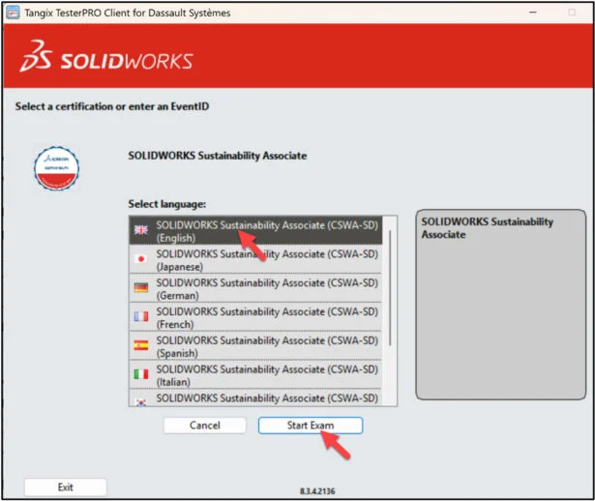
Task: Click the UK flag icon for English
Action: click(140, 230)
